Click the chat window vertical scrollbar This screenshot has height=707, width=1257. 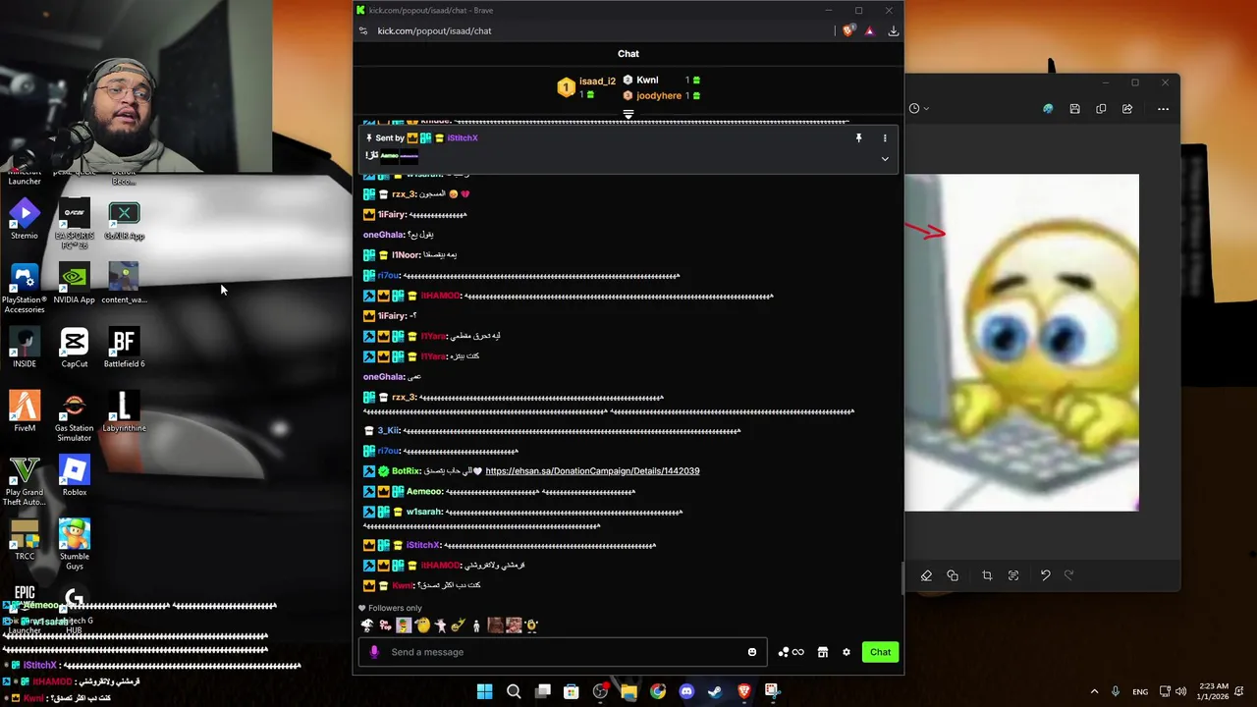point(902,579)
